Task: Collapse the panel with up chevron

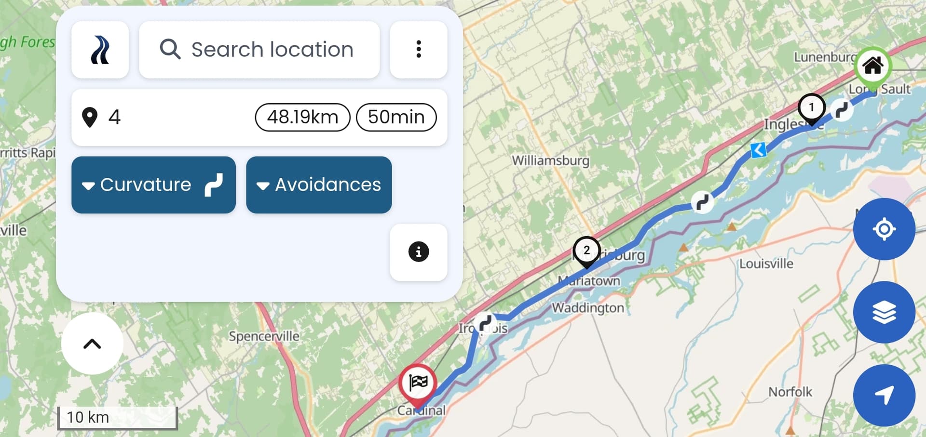Action: [92, 344]
